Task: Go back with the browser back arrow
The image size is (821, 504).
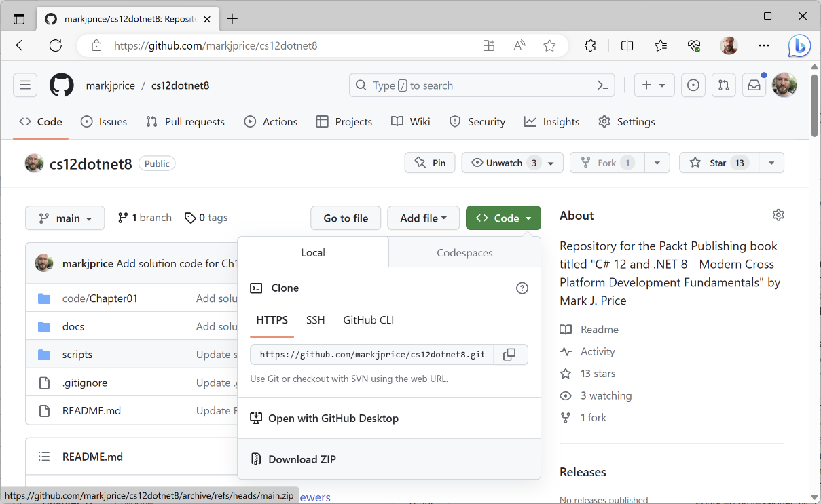Action: coord(22,45)
